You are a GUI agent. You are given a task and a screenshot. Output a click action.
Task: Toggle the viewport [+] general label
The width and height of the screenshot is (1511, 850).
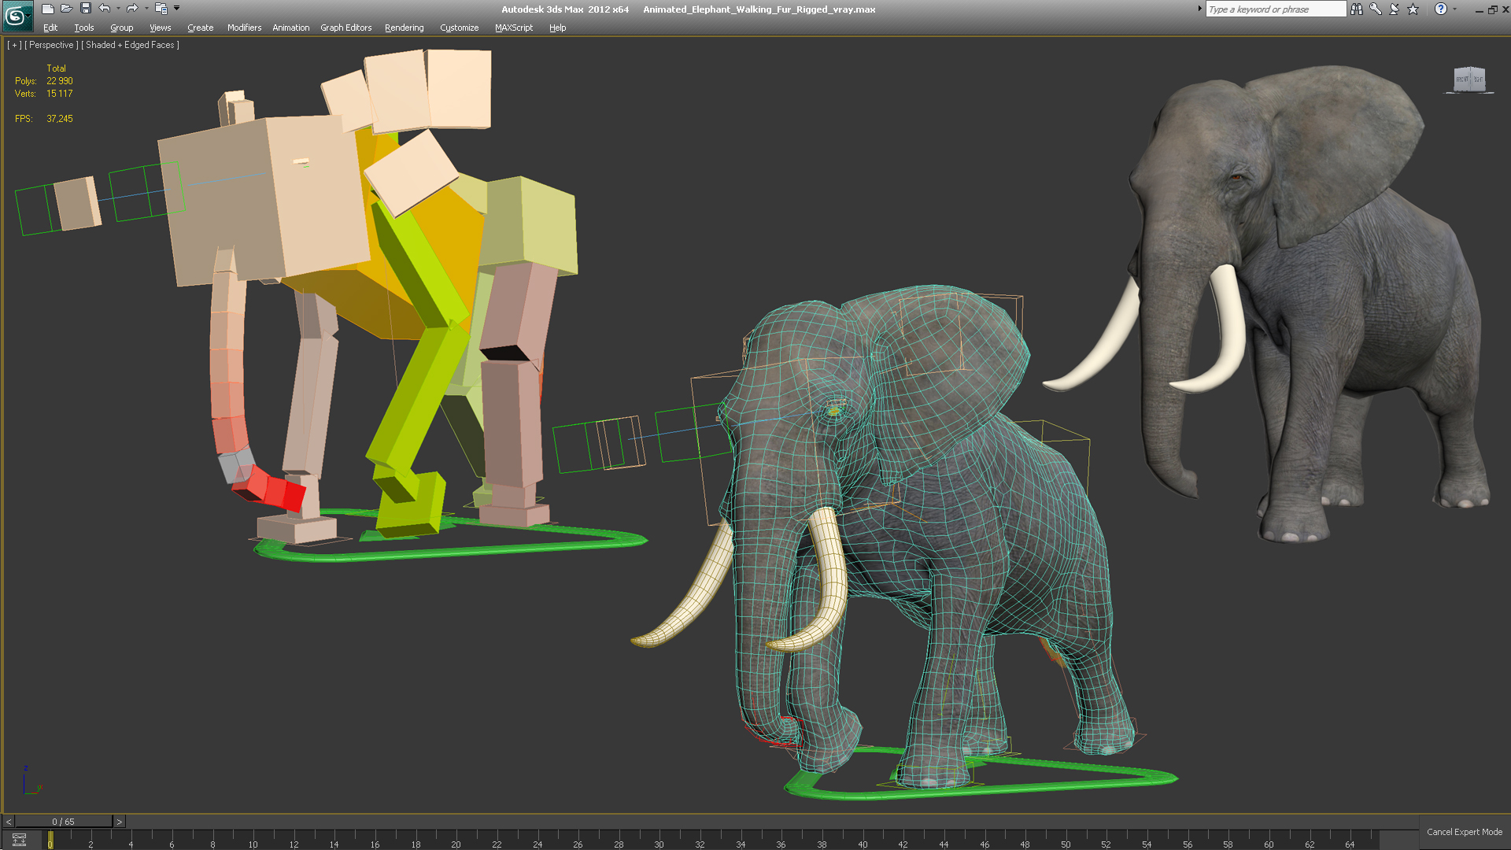pyautogui.click(x=14, y=45)
